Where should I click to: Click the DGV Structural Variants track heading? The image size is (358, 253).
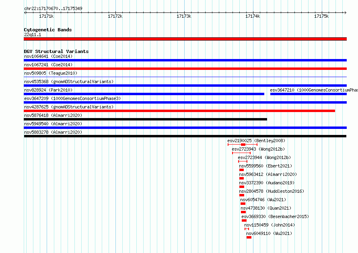(x=56, y=51)
